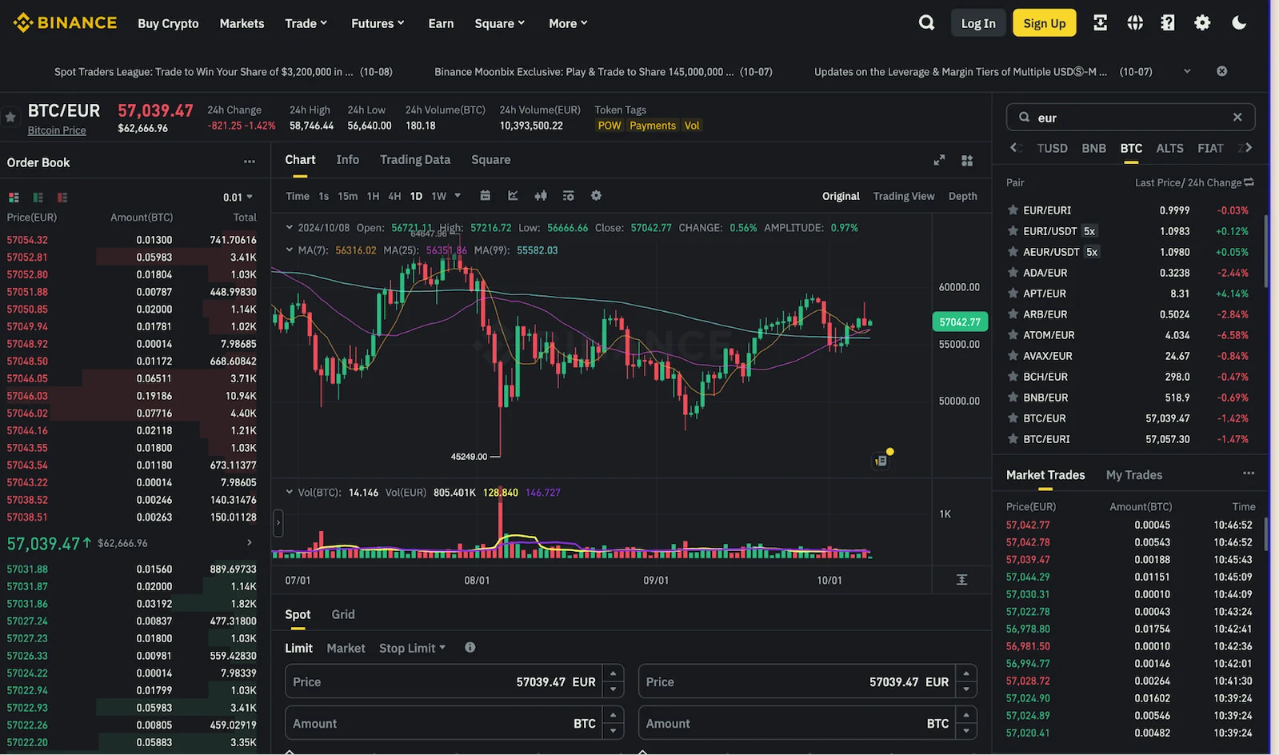Open the language globe icon

(x=1134, y=22)
